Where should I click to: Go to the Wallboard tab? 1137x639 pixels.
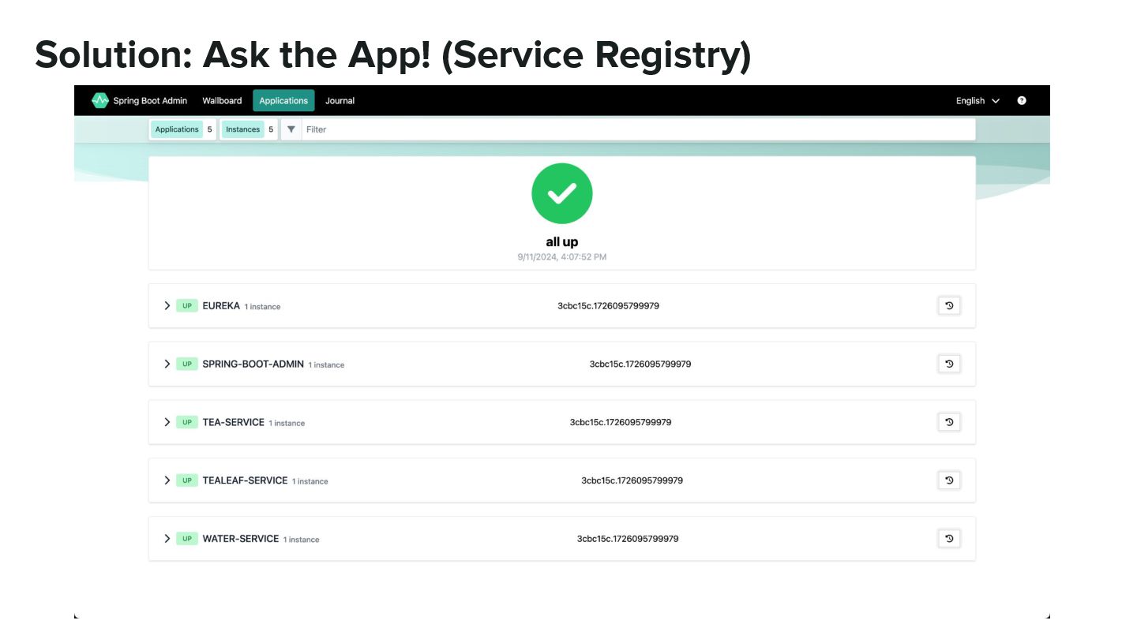(x=222, y=100)
